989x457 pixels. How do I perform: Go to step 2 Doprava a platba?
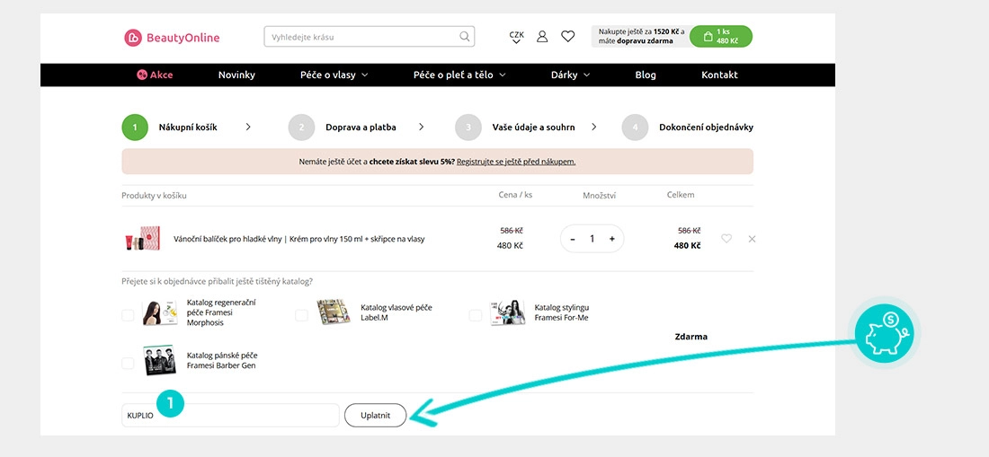pyautogui.click(x=343, y=127)
